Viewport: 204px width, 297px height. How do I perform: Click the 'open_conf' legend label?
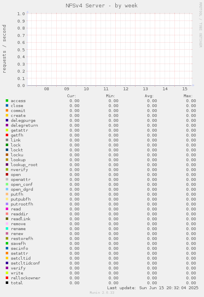(x=22, y=185)
